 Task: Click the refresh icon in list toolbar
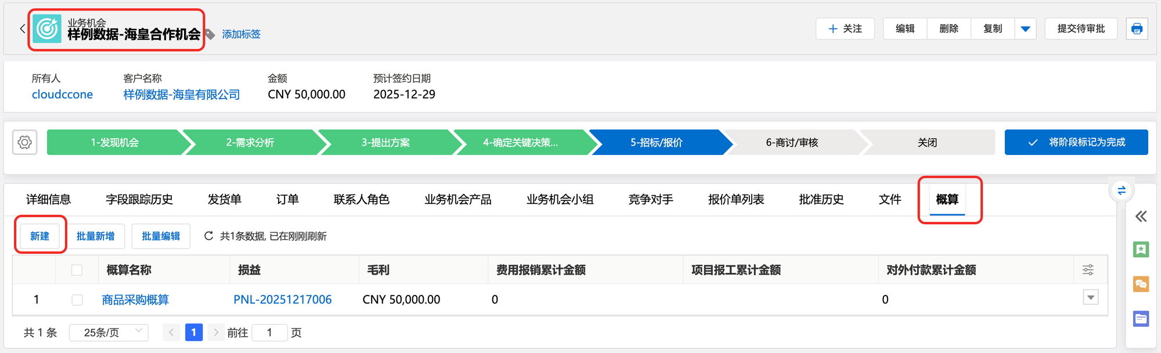tap(208, 236)
